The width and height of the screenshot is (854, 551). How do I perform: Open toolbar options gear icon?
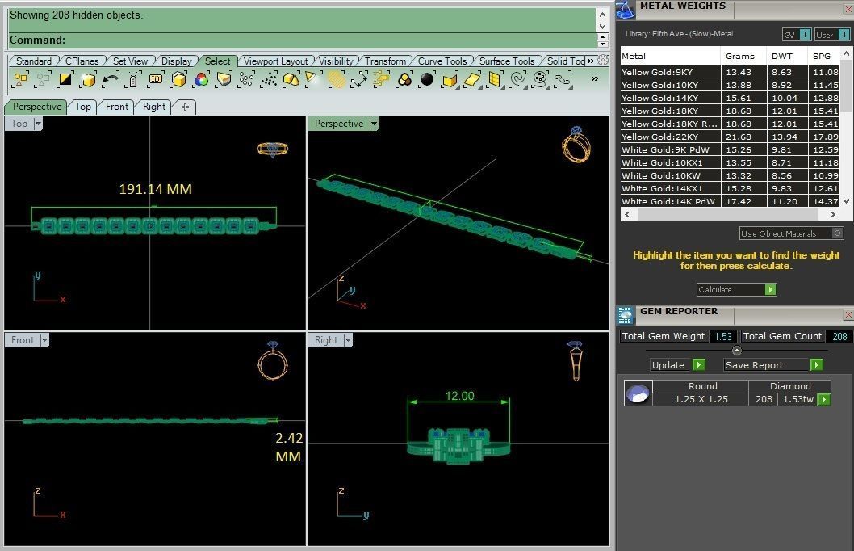point(603,61)
